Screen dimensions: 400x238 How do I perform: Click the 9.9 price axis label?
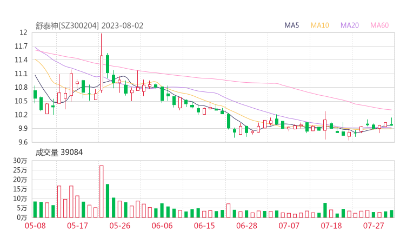23,128
